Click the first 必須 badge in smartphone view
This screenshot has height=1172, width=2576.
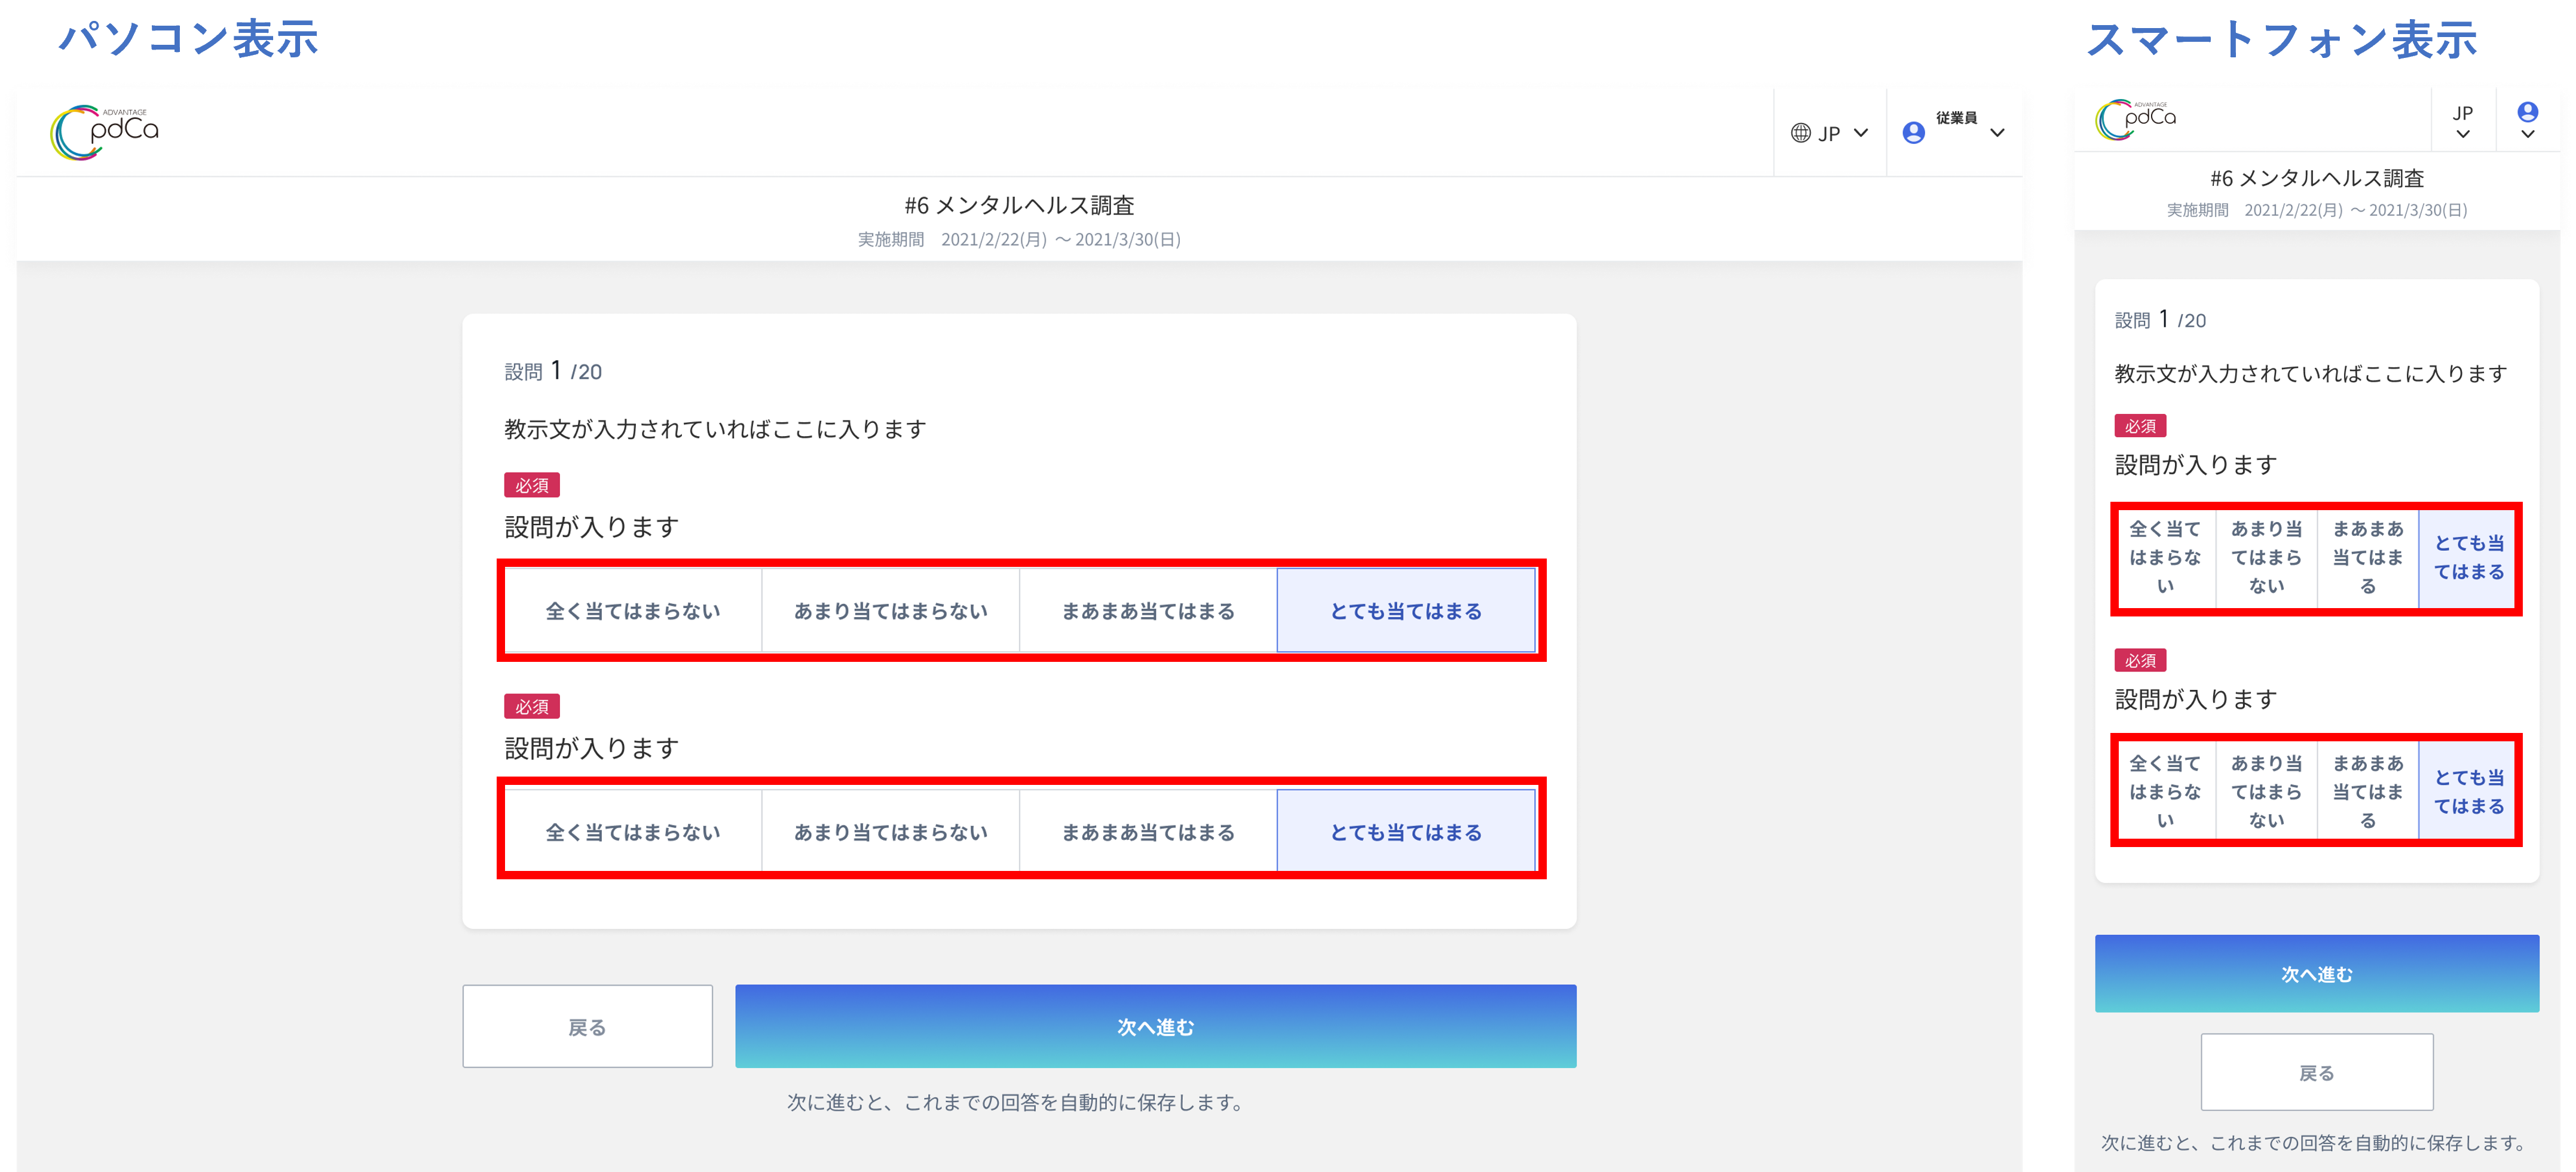tap(2140, 426)
